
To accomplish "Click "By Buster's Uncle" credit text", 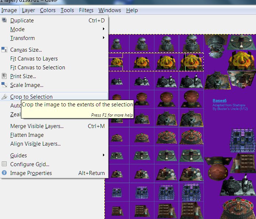I will click(230, 109).
